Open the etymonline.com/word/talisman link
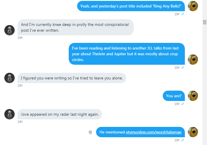 (x=154, y=132)
